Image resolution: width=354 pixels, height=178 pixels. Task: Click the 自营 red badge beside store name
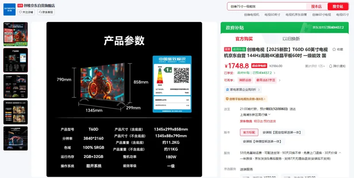(20, 6)
